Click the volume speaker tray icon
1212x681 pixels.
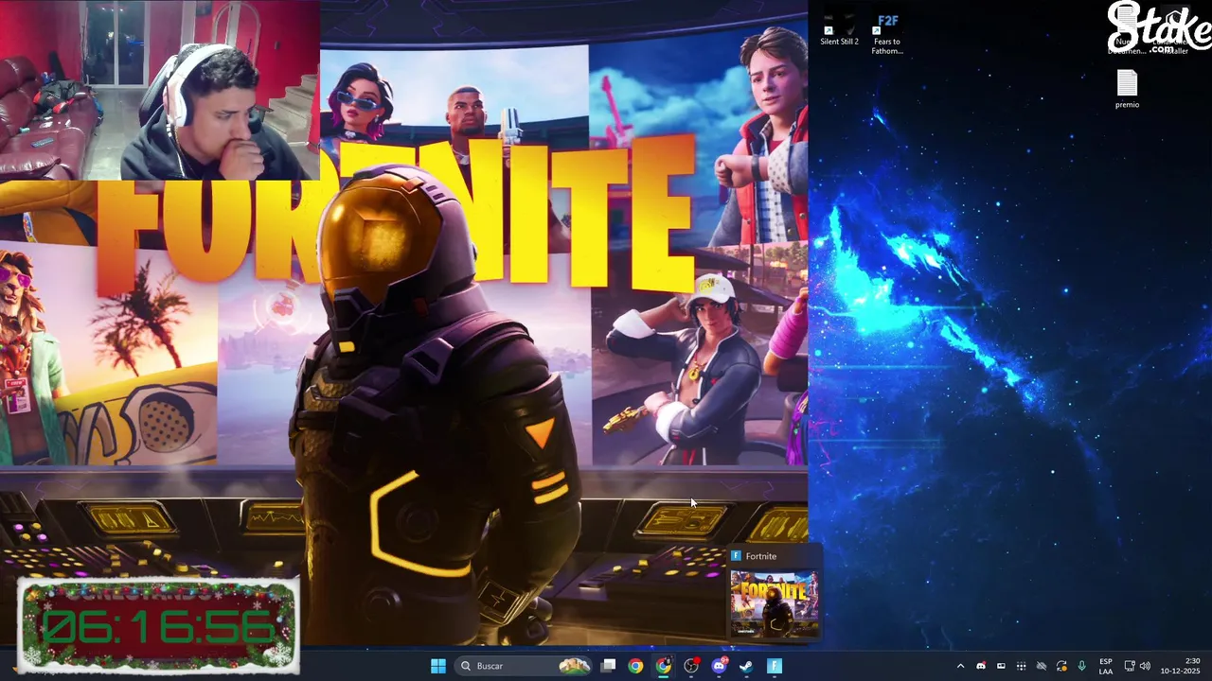(1145, 666)
